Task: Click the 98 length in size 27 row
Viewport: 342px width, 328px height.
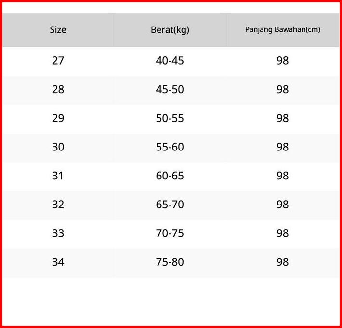Action: point(282,61)
